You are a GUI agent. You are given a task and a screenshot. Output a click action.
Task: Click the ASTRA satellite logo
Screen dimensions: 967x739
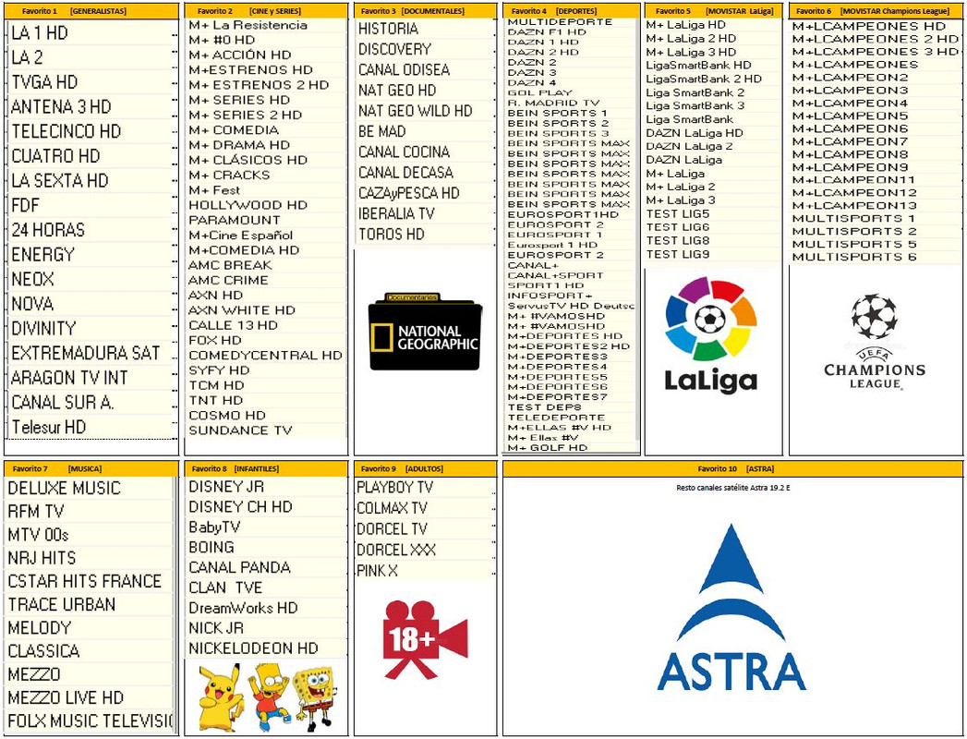pyautogui.click(x=731, y=607)
